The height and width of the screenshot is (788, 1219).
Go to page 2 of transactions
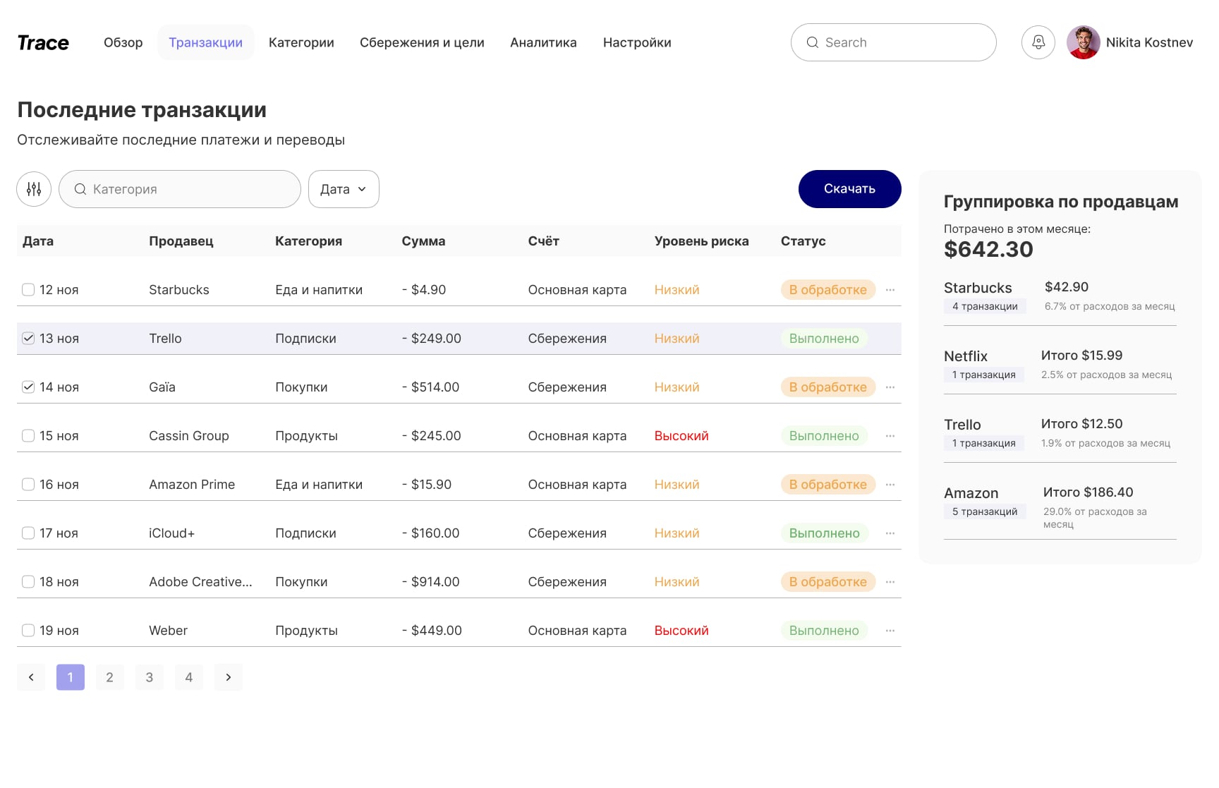pos(110,677)
